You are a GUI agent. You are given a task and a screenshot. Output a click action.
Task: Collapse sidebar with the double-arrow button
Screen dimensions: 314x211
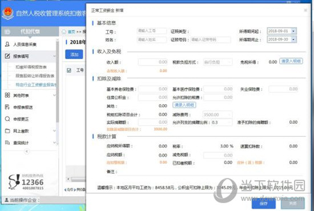27,151
